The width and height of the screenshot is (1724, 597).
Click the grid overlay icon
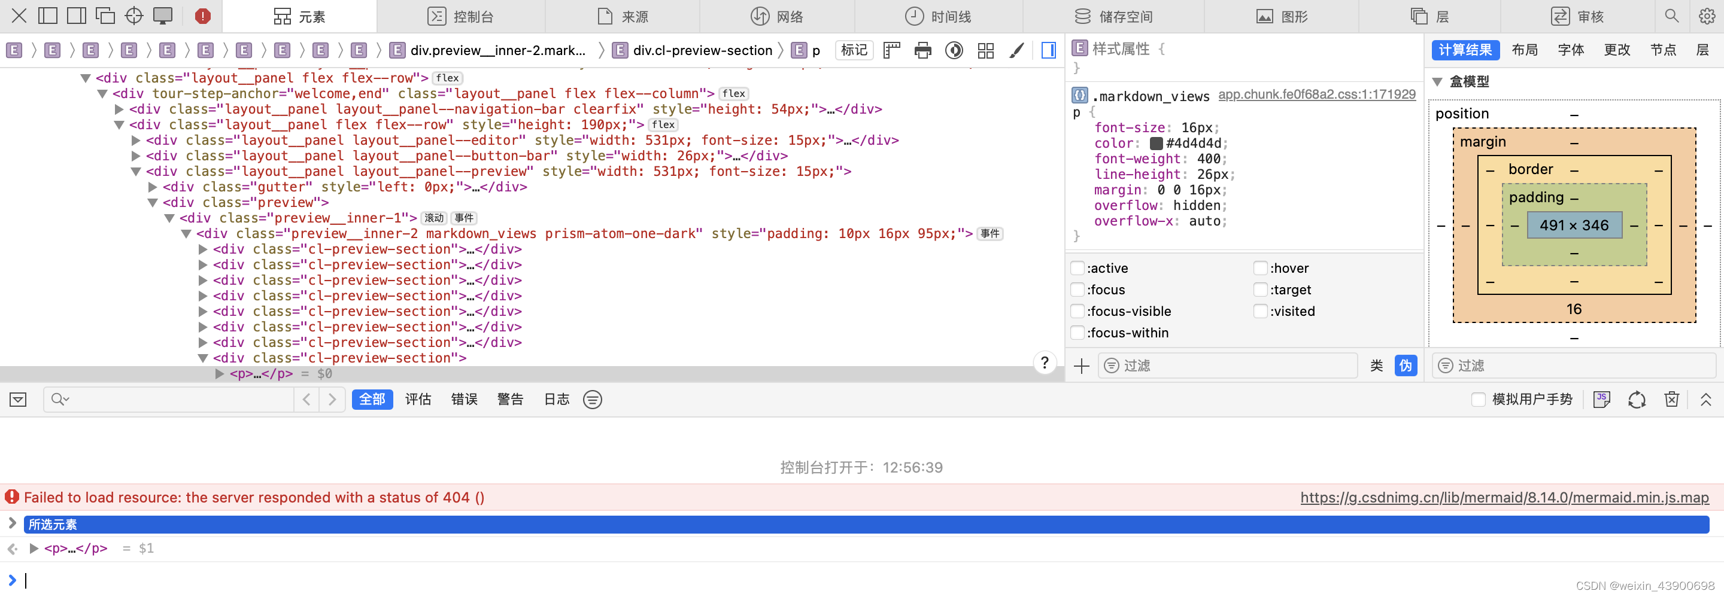(x=986, y=50)
